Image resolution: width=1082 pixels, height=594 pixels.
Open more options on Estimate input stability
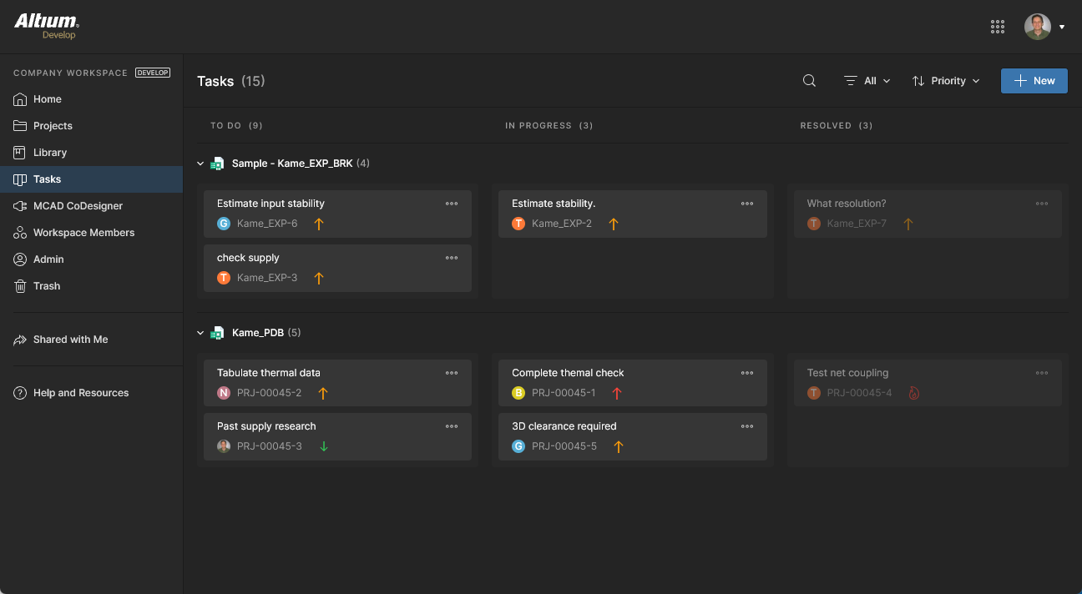pyautogui.click(x=452, y=204)
